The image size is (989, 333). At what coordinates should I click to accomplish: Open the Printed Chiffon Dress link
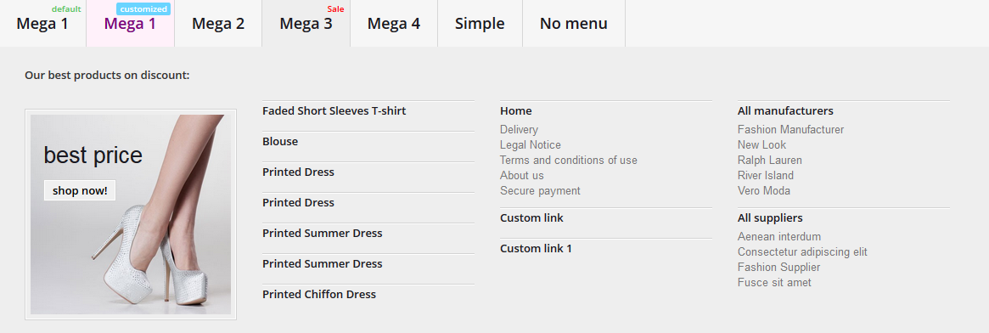pyautogui.click(x=319, y=295)
